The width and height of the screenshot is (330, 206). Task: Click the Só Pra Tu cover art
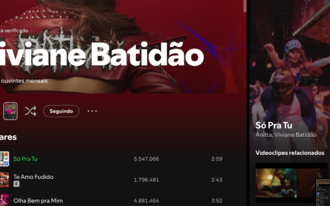point(5,159)
